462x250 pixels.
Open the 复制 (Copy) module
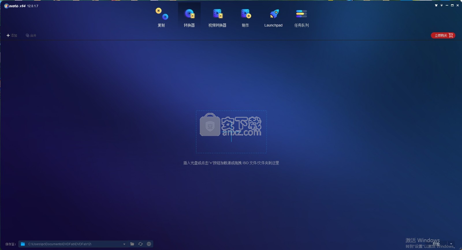161,18
